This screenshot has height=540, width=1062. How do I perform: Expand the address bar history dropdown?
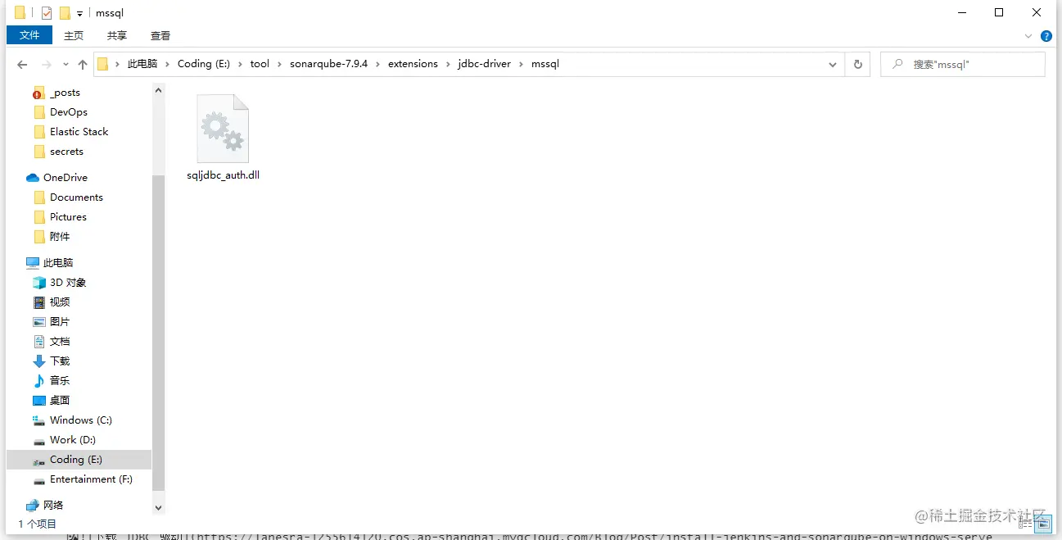tap(833, 65)
